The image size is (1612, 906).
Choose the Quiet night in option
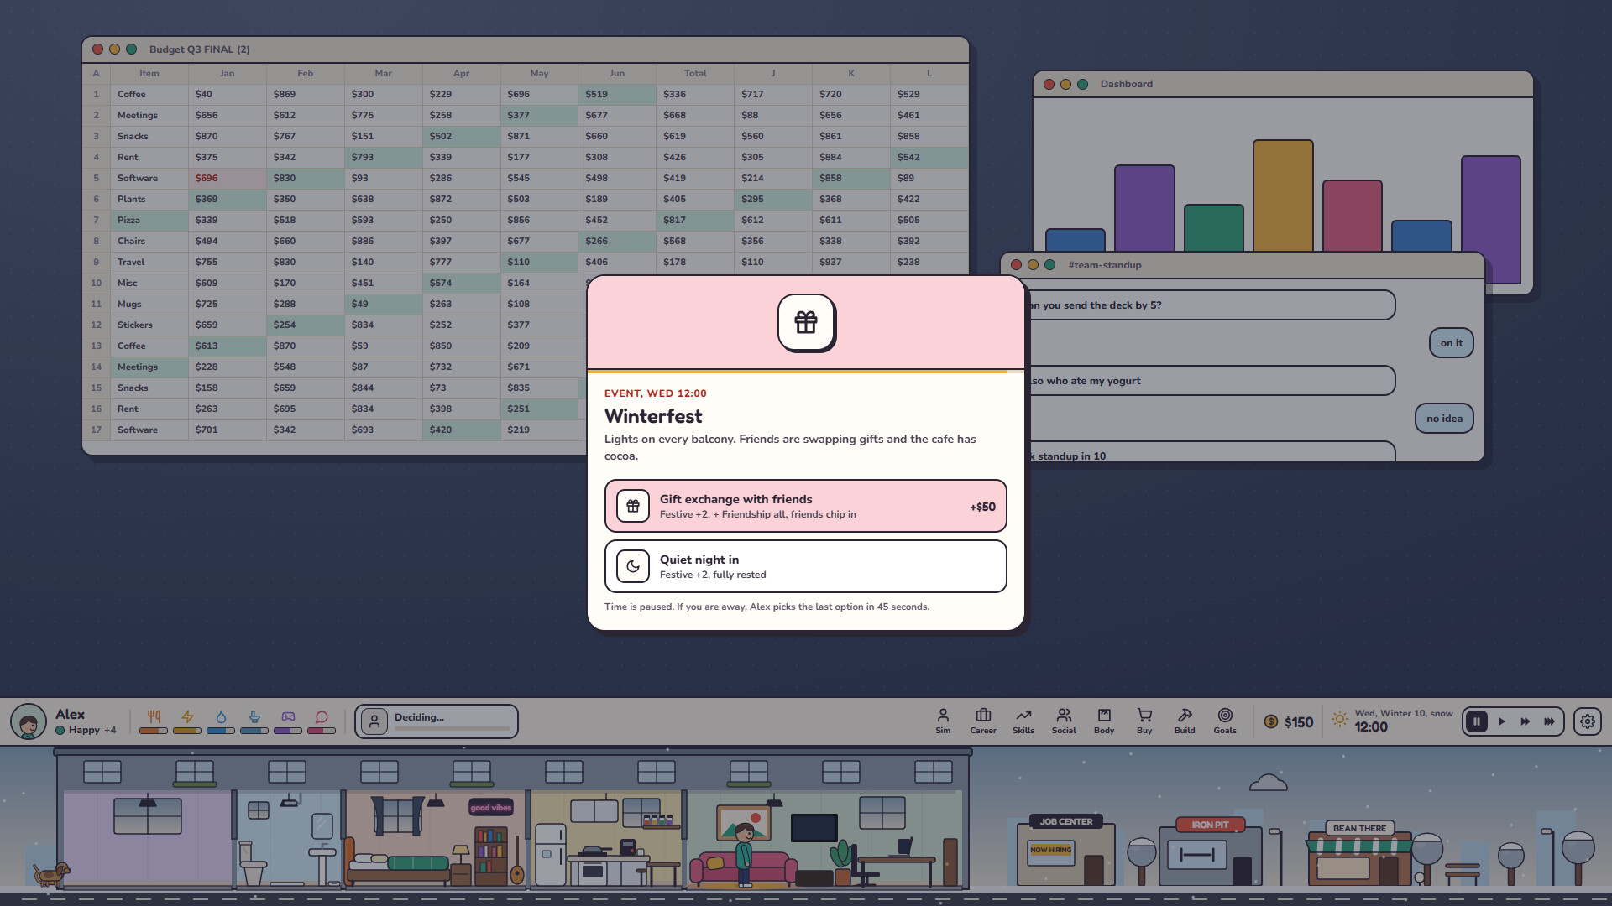pyautogui.click(x=805, y=566)
